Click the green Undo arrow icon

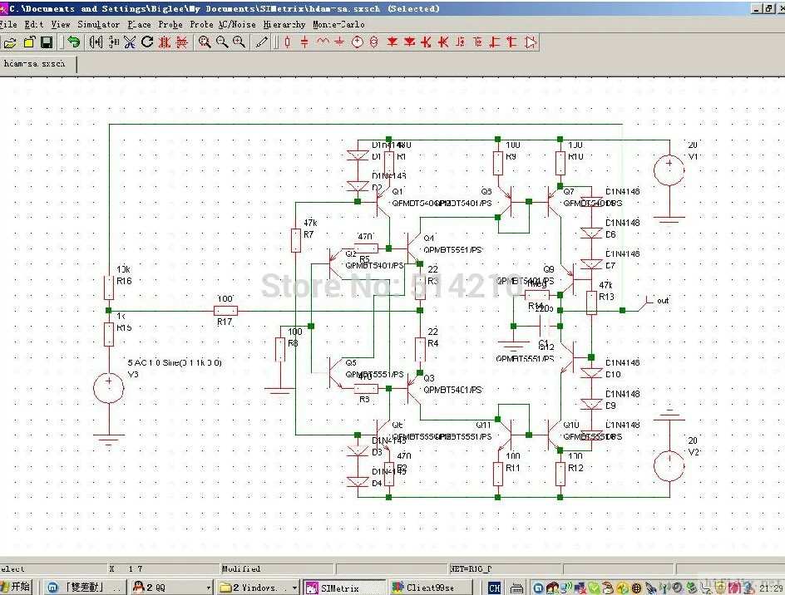click(73, 42)
